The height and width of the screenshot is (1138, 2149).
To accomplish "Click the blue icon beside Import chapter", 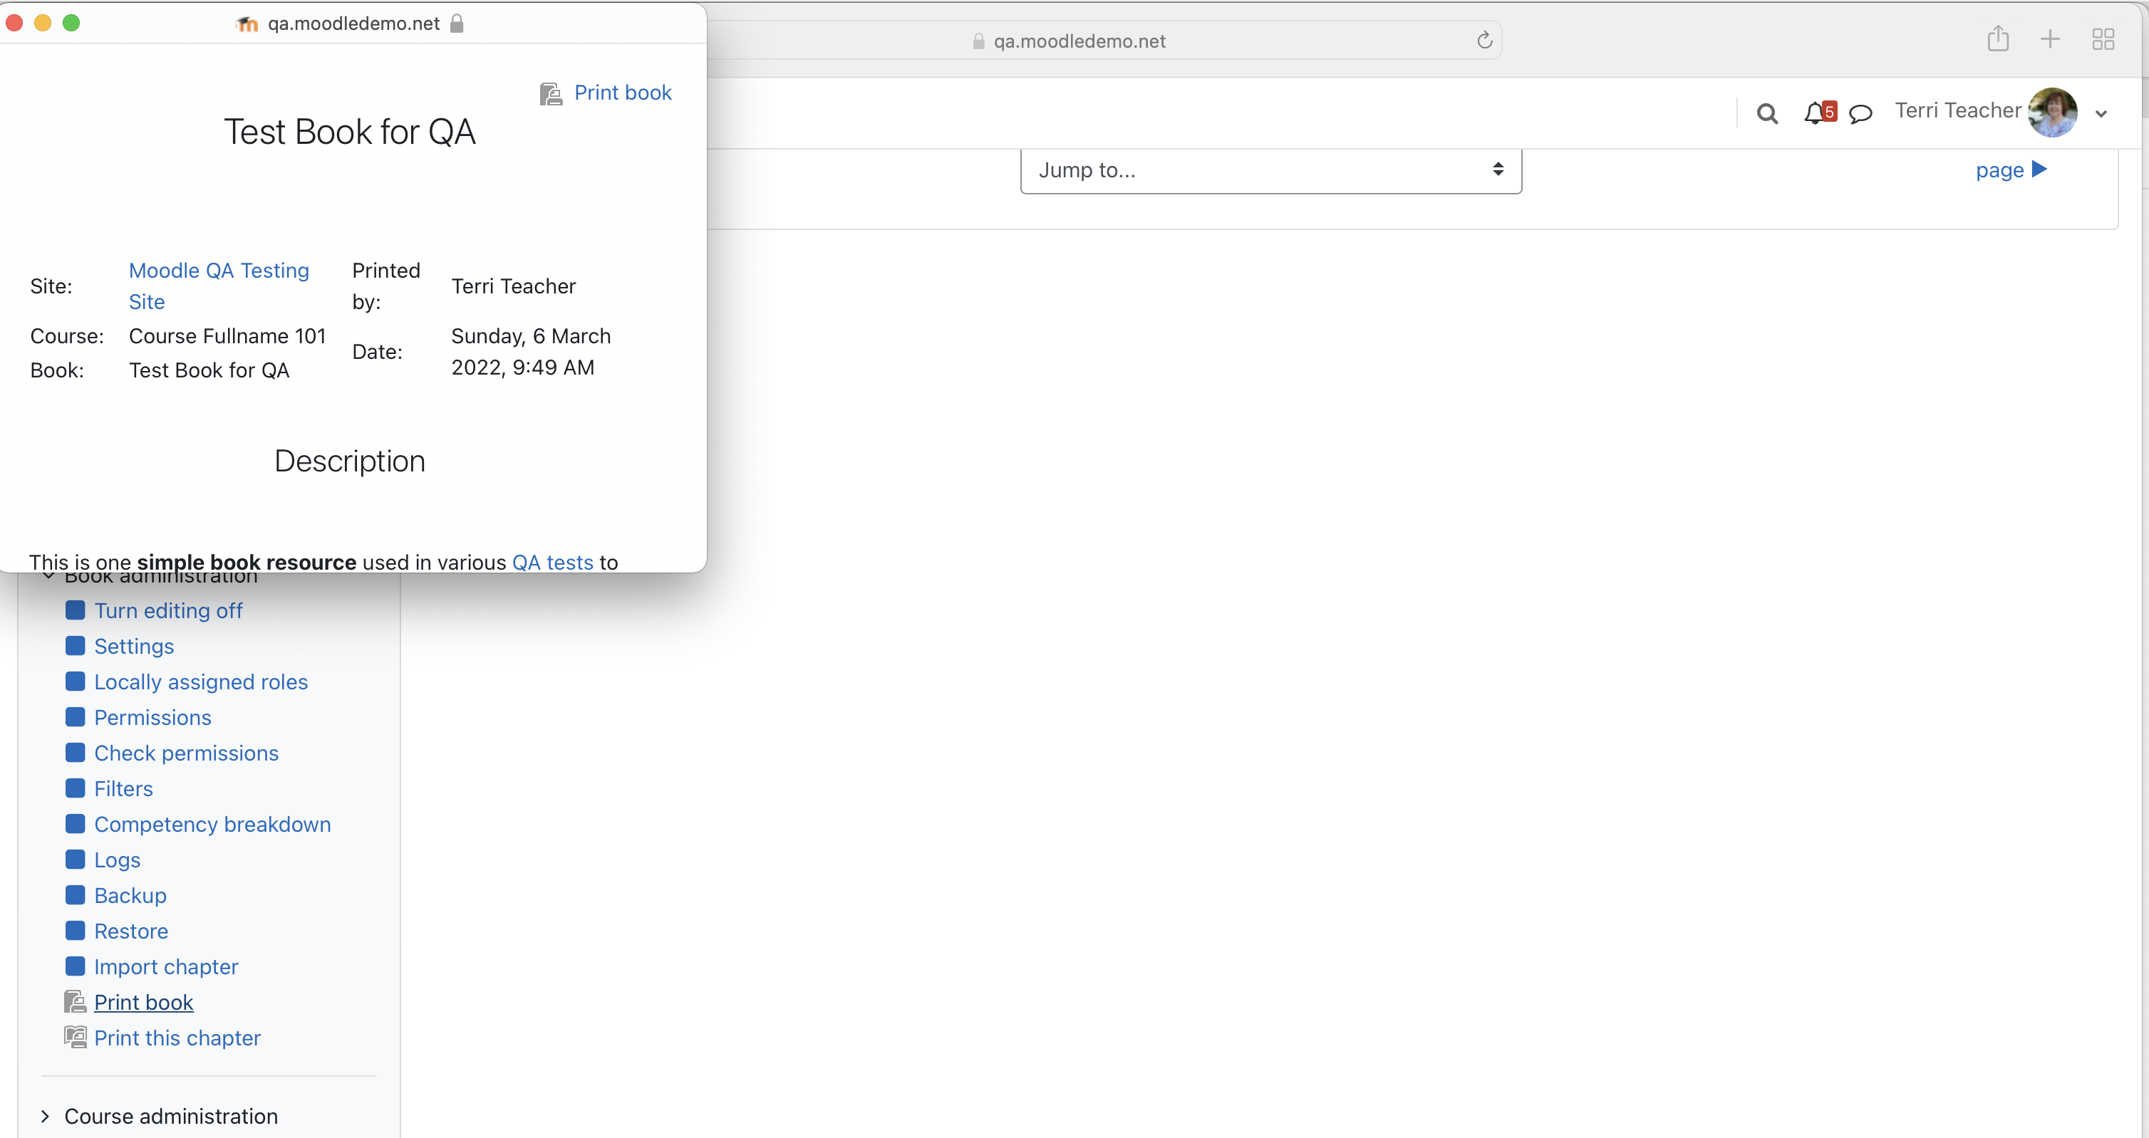I will (x=75, y=966).
